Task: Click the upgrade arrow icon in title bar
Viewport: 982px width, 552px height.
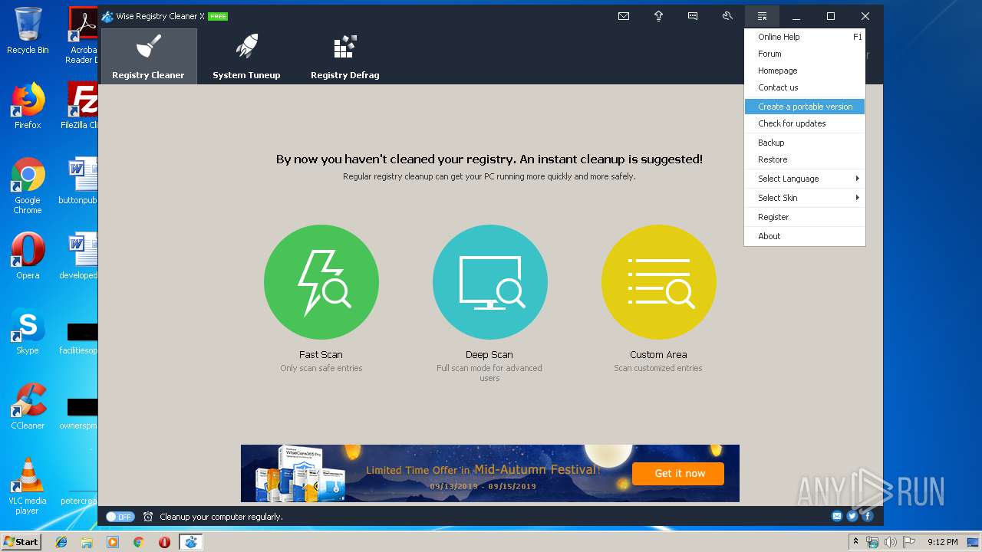Action: tap(658, 16)
